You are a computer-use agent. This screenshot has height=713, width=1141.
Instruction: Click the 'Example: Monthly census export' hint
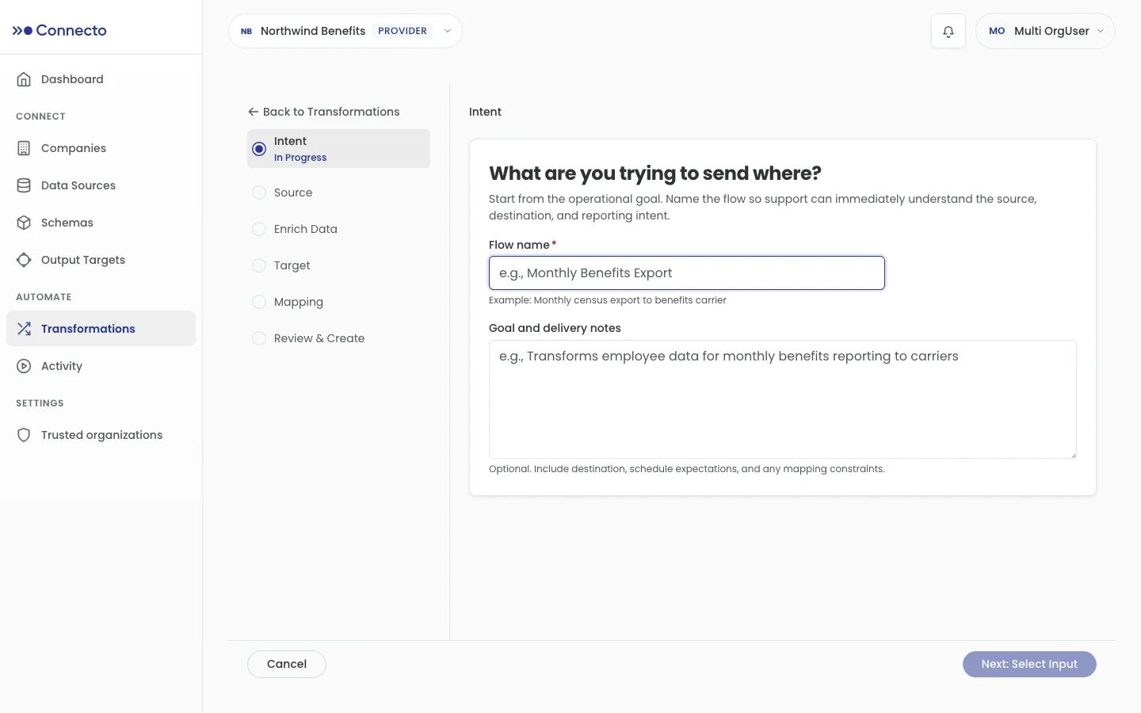tap(608, 300)
